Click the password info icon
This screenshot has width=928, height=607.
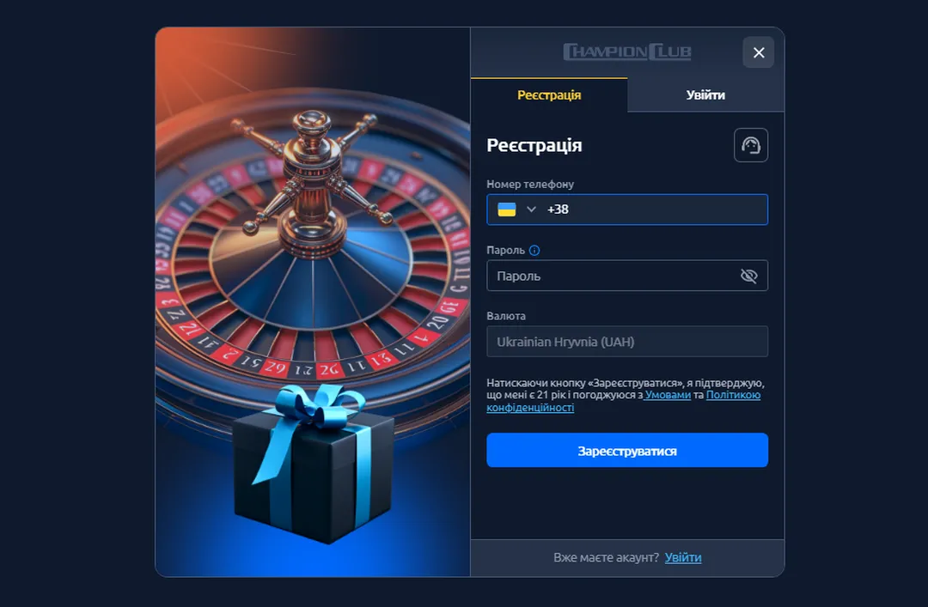pos(534,250)
